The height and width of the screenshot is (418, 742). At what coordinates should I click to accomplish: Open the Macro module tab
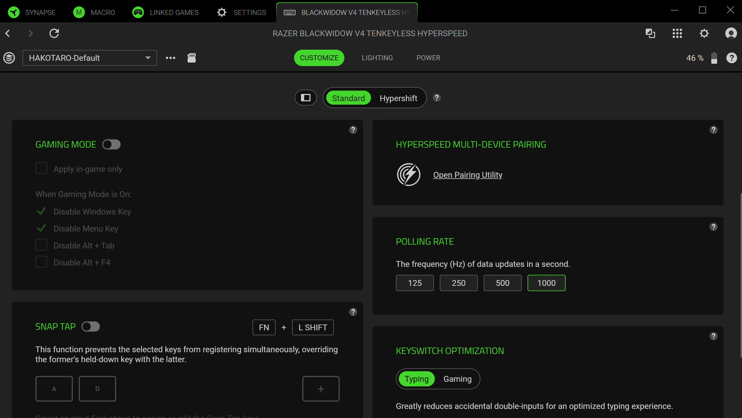pyautogui.click(x=94, y=12)
